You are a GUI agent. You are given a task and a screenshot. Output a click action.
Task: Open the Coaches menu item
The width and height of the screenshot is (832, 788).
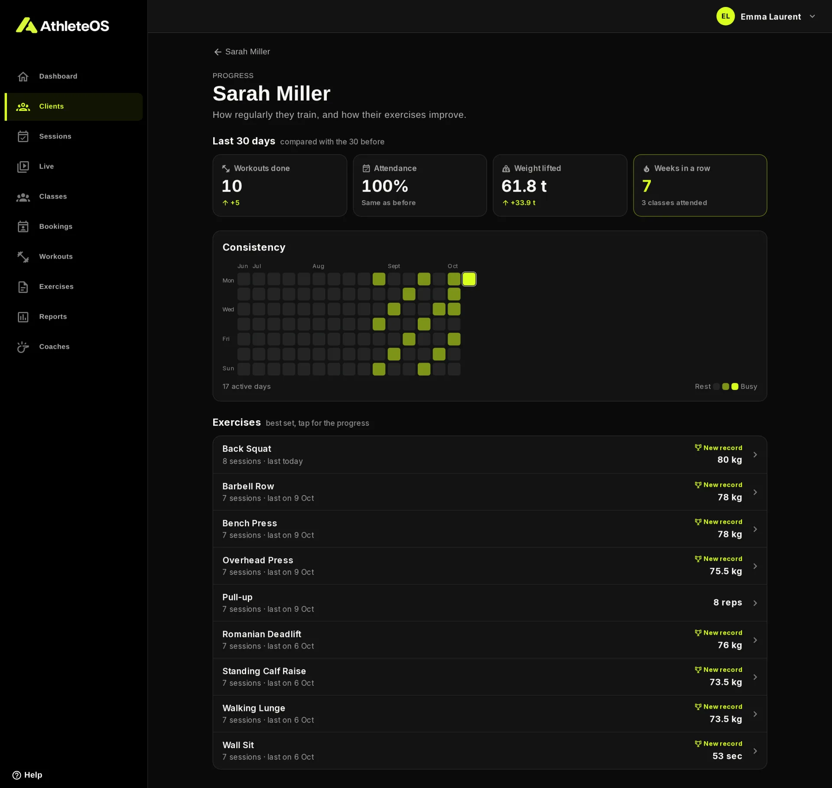pyautogui.click(x=74, y=347)
